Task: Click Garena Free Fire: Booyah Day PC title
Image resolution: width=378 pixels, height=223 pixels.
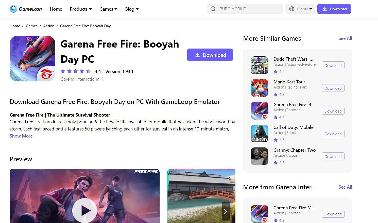Action: (120, 52)
